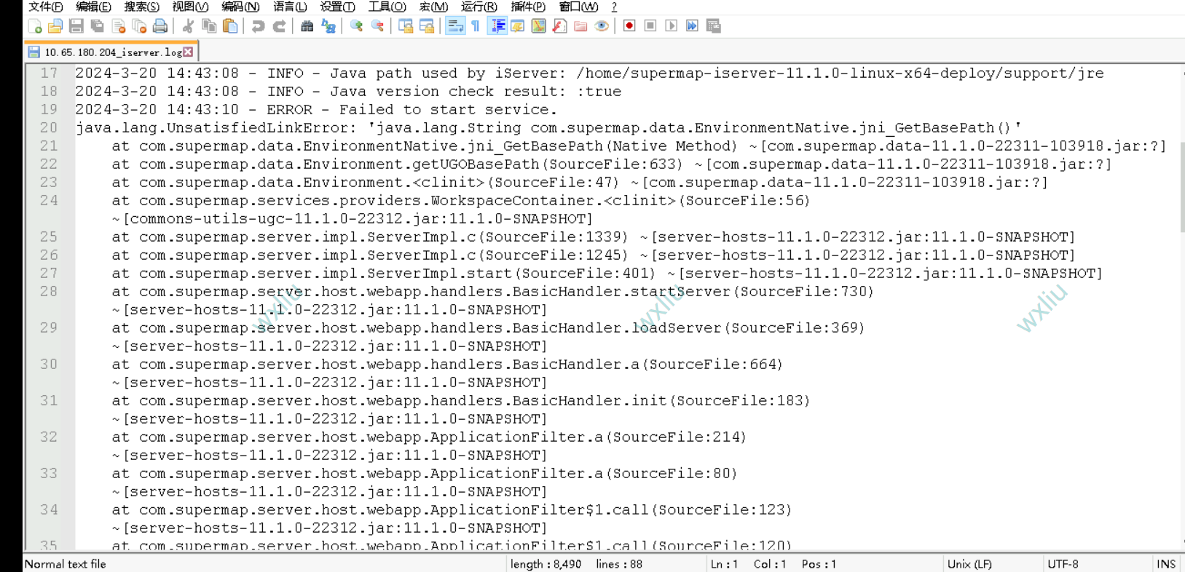Open the 宏(M) menu
The width and height of the screenshot is (1185, 572).
pyautogui.click(x=433, y=7)
